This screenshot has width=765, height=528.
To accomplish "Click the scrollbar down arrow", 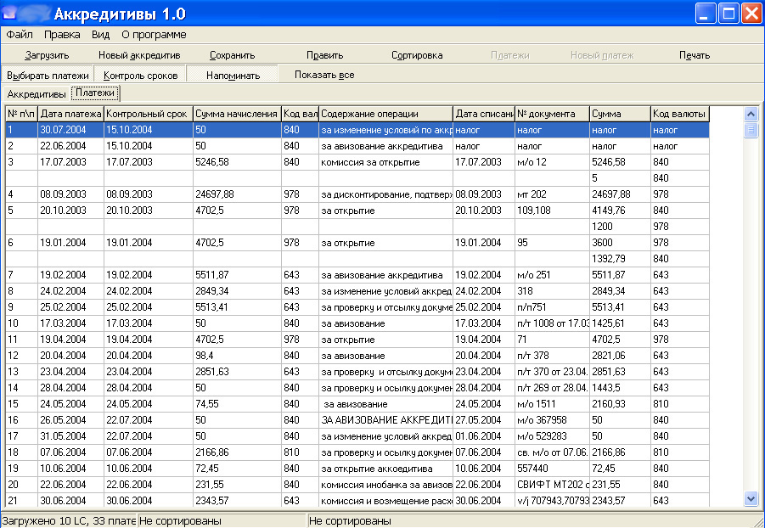I will [x=751, y=499].
